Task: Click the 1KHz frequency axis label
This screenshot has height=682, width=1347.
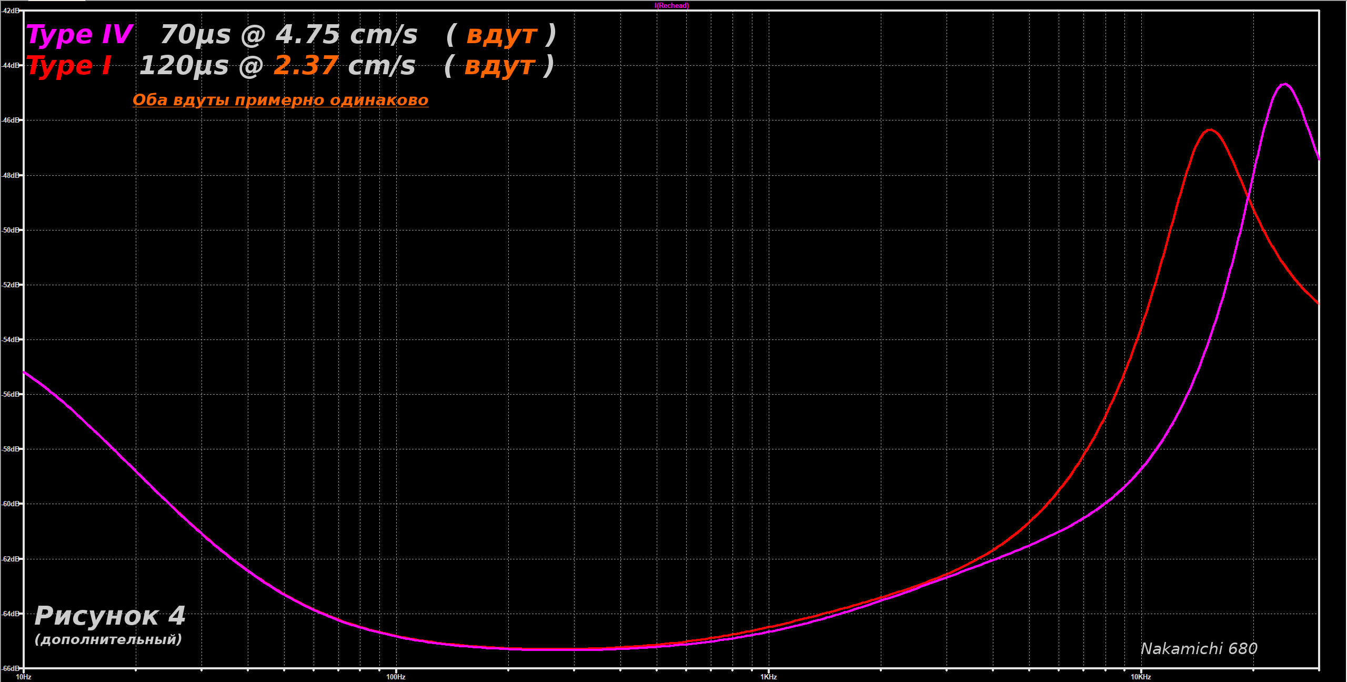Action: (x=768, y=677)
